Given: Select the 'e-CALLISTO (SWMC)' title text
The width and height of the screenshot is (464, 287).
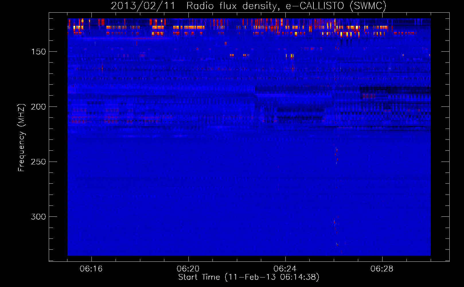Looking at the screenshot, I should (336, 6).
